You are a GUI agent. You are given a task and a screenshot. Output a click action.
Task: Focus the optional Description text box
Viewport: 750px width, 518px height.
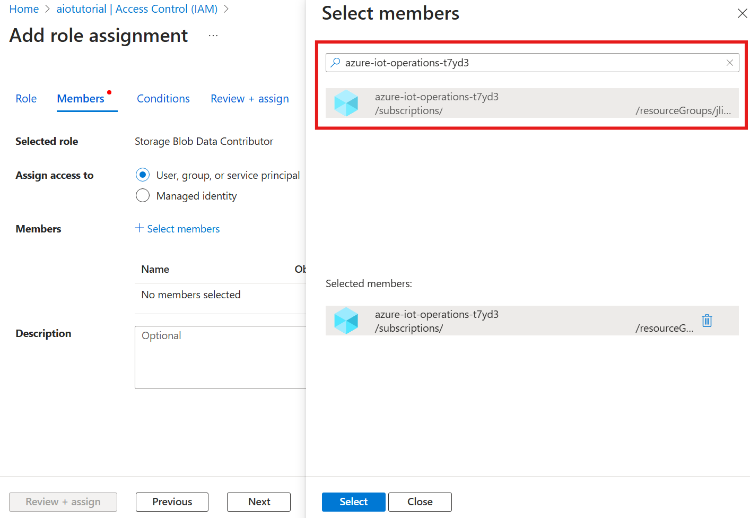click(221, 357)
